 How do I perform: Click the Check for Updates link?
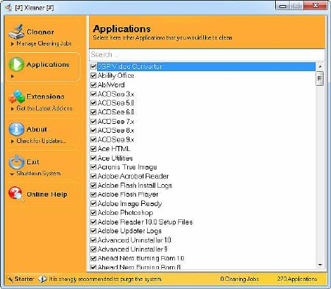click(x=41, y=141)
